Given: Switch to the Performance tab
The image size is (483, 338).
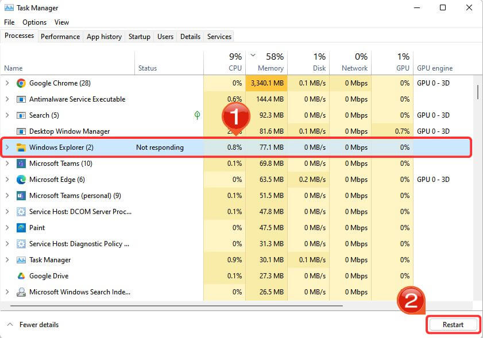Looking at the screenshot, I should click(x=60, y=36).
